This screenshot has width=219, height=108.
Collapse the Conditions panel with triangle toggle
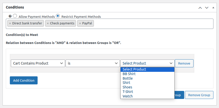[213, 8]
